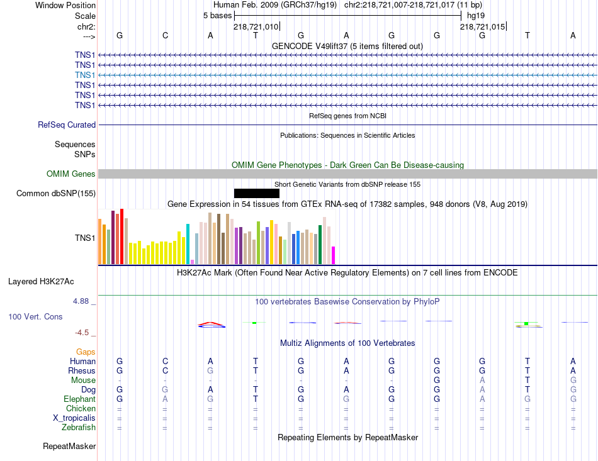Click the RepeatMasker track label
The image size is (598, 461).
pos(69,446)
